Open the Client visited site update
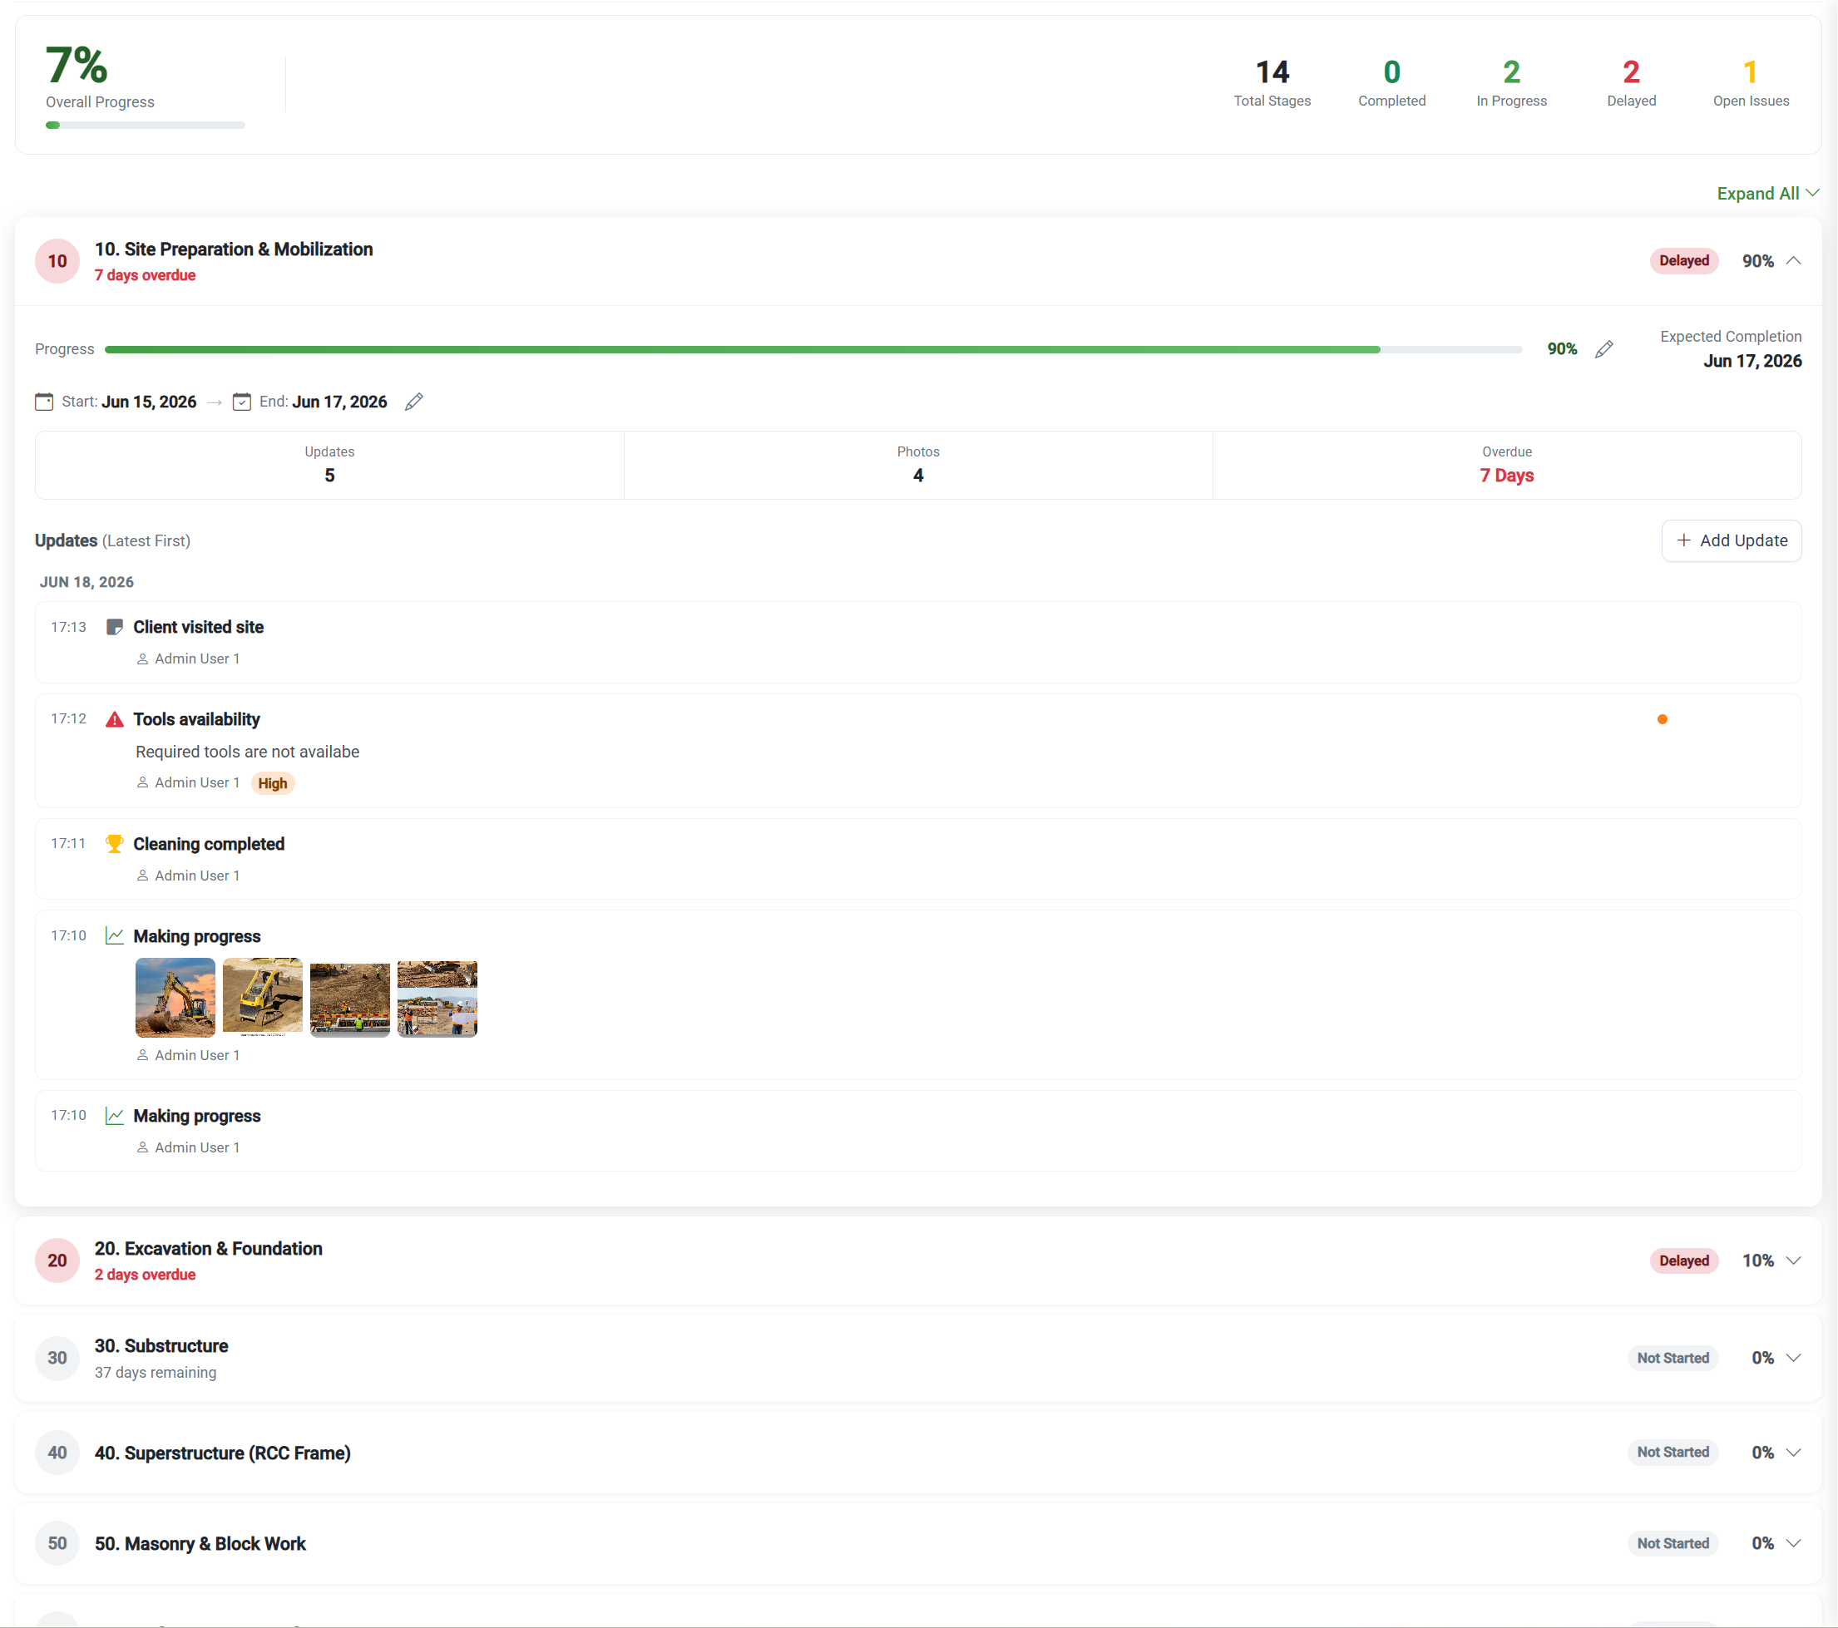Screen dimensions: 1838x1628 pos(199,627)
